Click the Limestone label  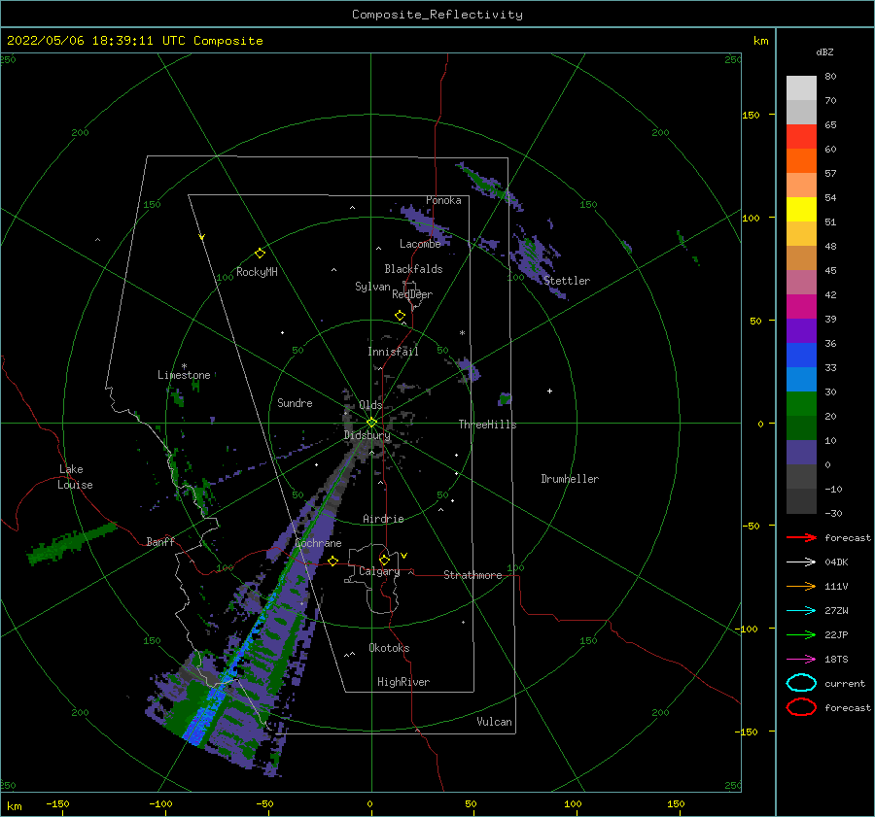(184, 375)
